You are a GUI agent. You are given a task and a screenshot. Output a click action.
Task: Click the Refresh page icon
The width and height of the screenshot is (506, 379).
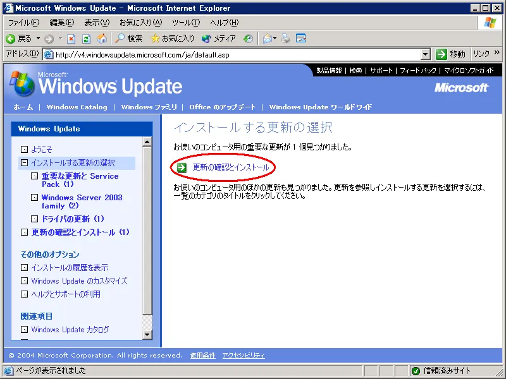pos(86,39)
